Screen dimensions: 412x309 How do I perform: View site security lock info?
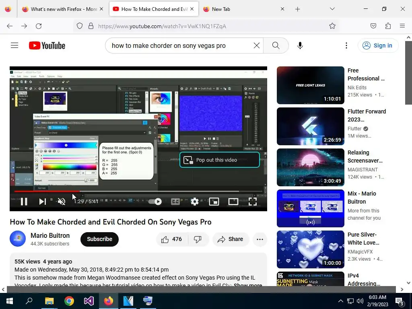(x=91, y=26)
